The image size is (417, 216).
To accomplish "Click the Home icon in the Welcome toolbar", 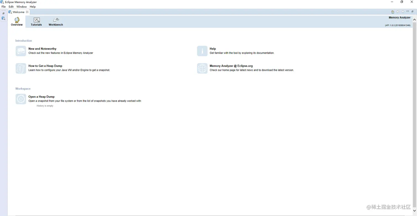I will pos(393,12).
